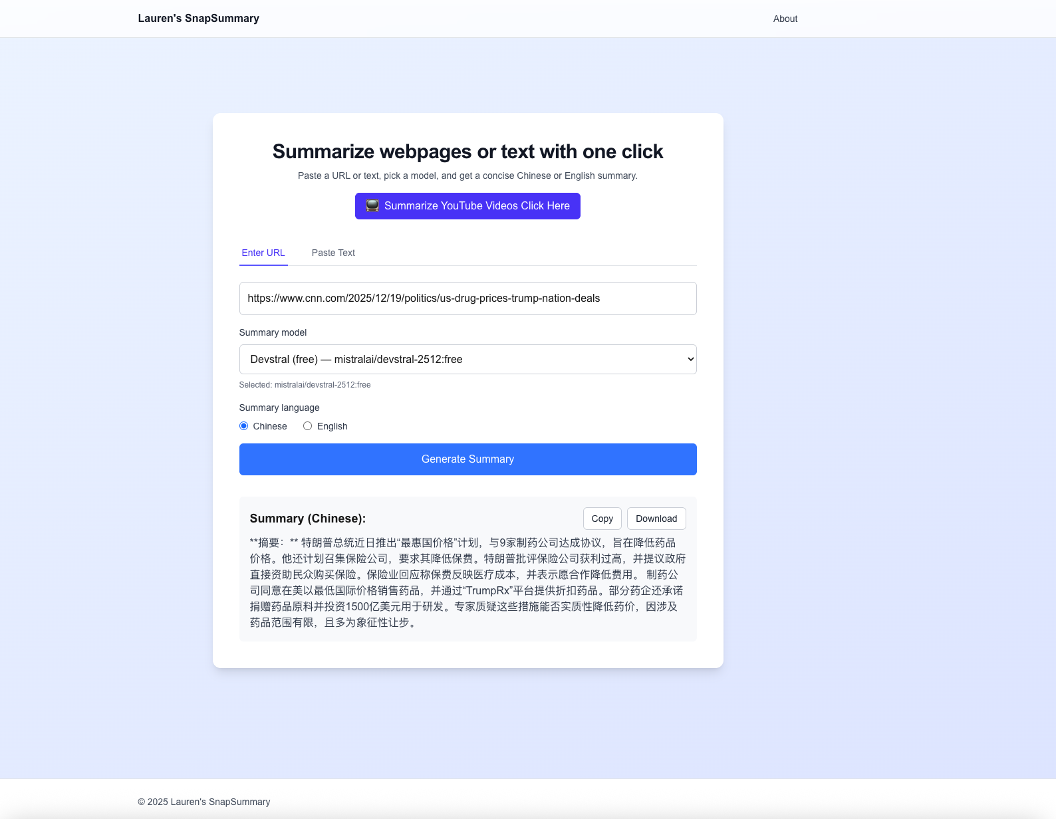
Task: Copy the Chinese summary text
Action: click(602, 519)
